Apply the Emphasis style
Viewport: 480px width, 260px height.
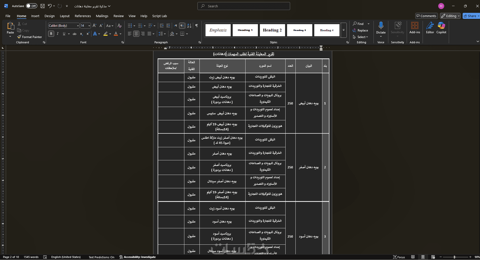click(218, 30)
